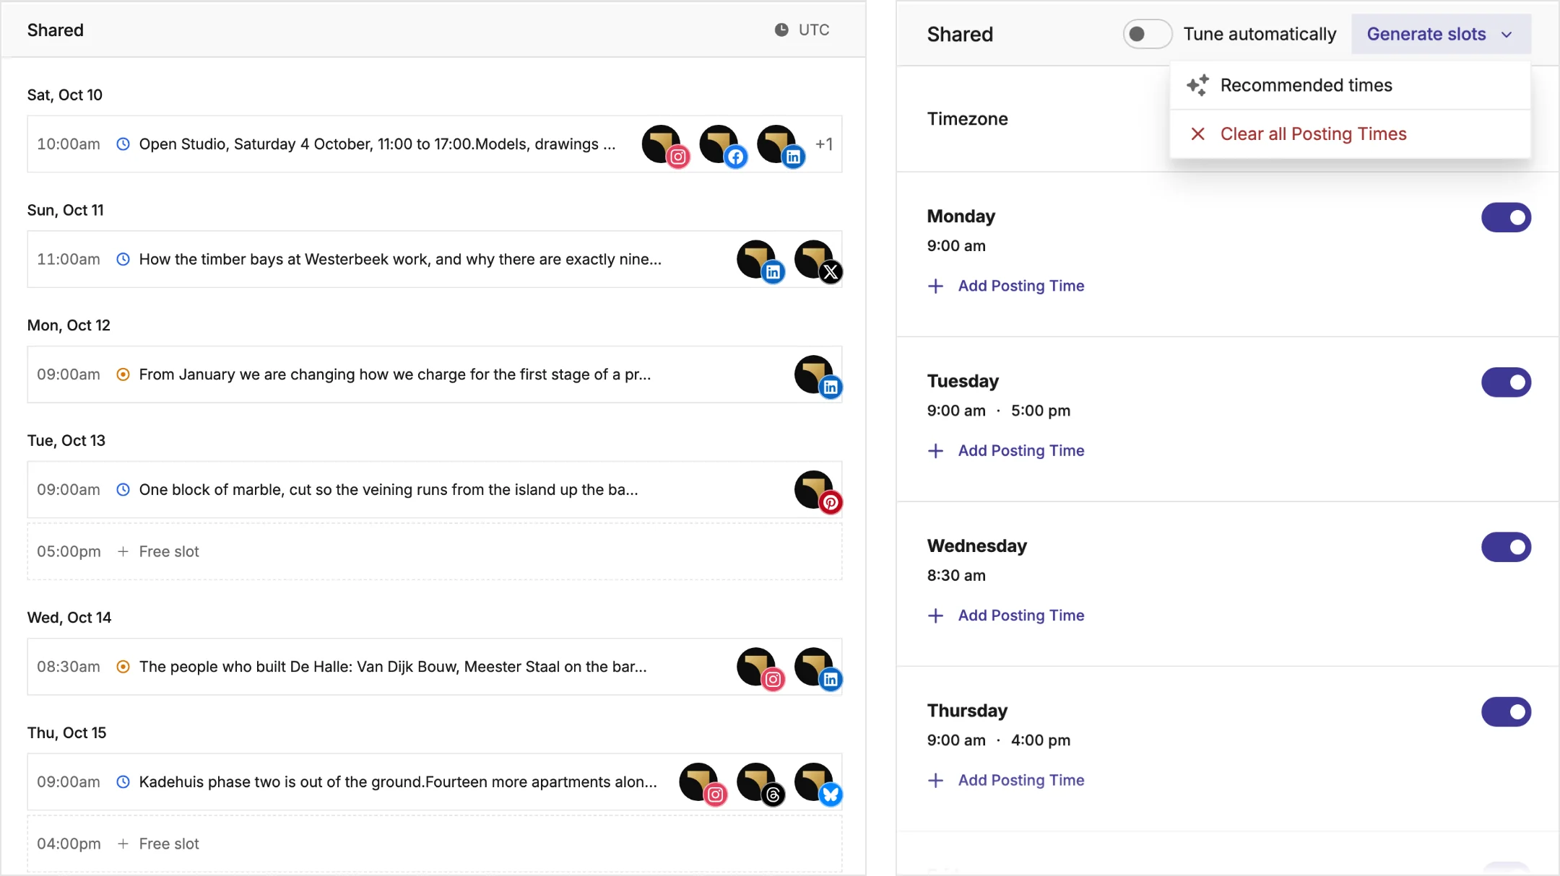This screenshot has height=876, width=1560.
Task: Click orange status icon on From January post
Action: coord(123,375)
